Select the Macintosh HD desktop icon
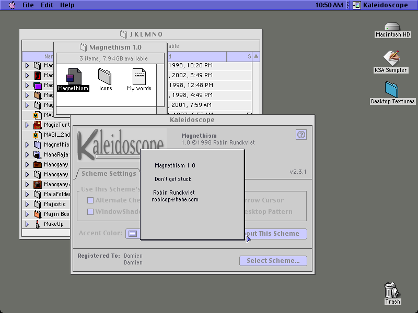This screenshot has height=313, width=418. coord(392,27)
